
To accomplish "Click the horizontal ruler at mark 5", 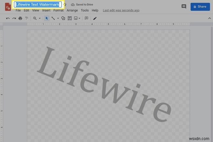I will 108,24.
